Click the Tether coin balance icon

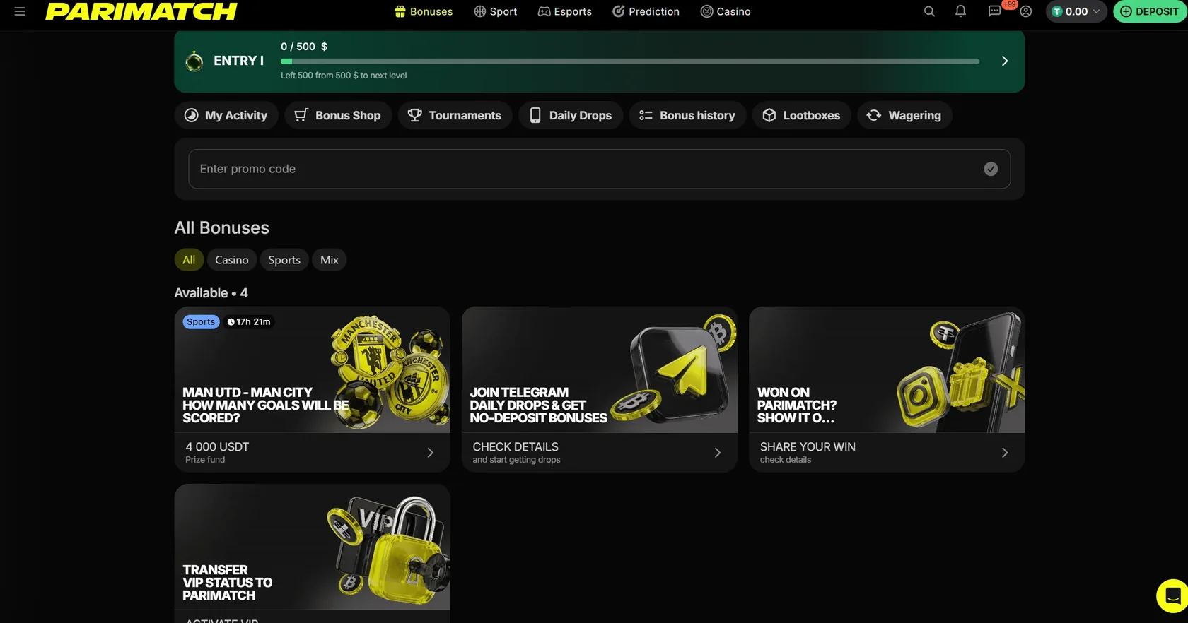click(x=1056, y=11)
